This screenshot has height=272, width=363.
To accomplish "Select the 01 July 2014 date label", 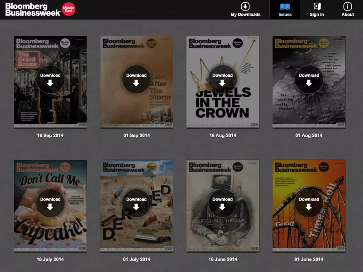I will (136, 260).
